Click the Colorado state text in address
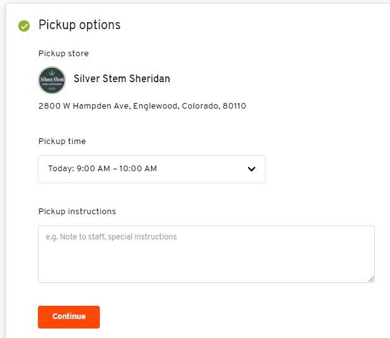390x338 pixels. point(200,106)
